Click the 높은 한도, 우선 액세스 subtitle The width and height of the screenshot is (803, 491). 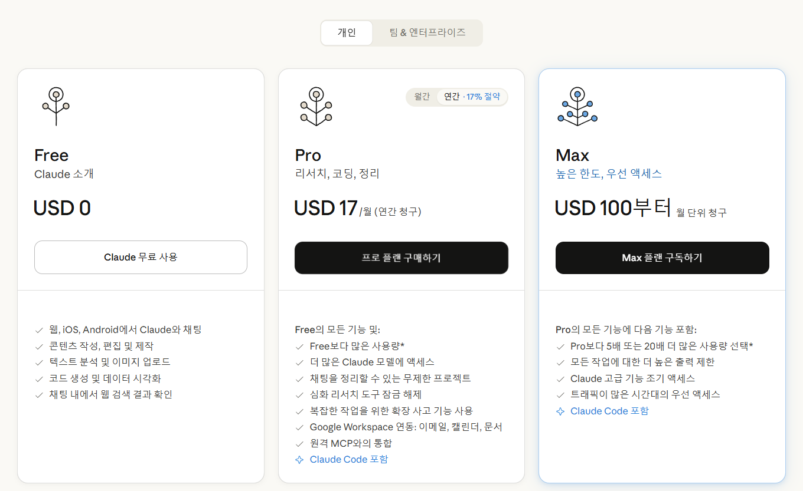click(609, 174)
